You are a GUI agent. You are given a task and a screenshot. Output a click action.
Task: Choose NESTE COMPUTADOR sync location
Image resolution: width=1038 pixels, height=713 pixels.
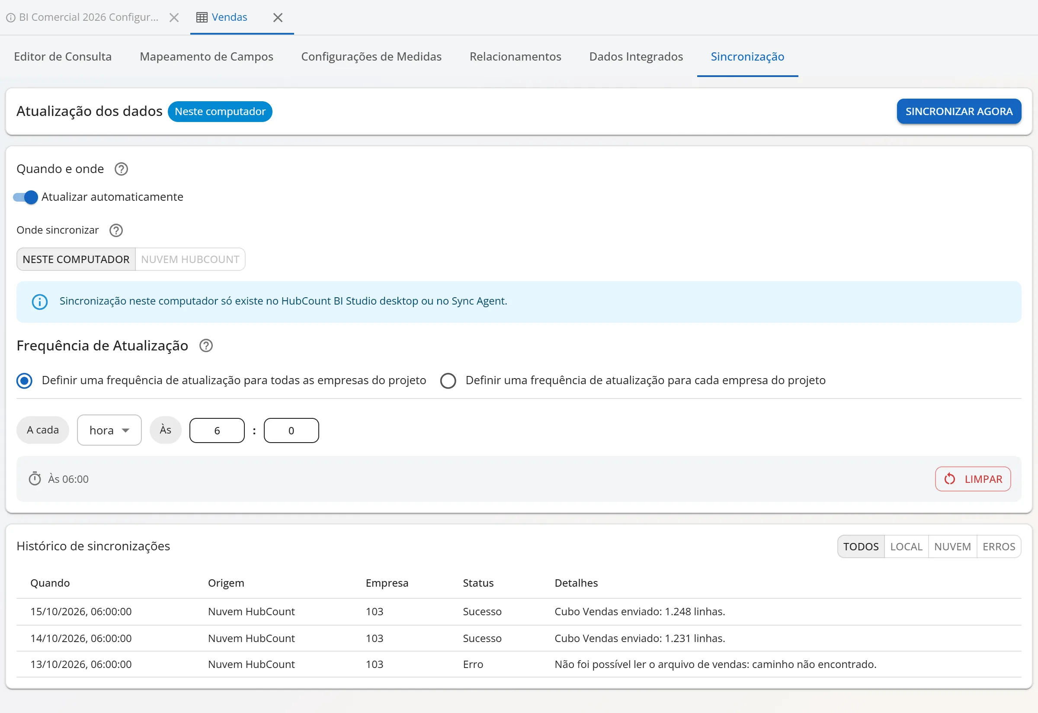pyautogui.click(x=76, y=260)
